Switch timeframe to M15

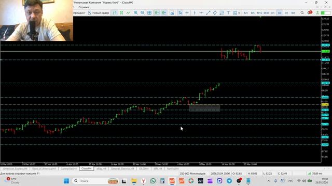259,13
